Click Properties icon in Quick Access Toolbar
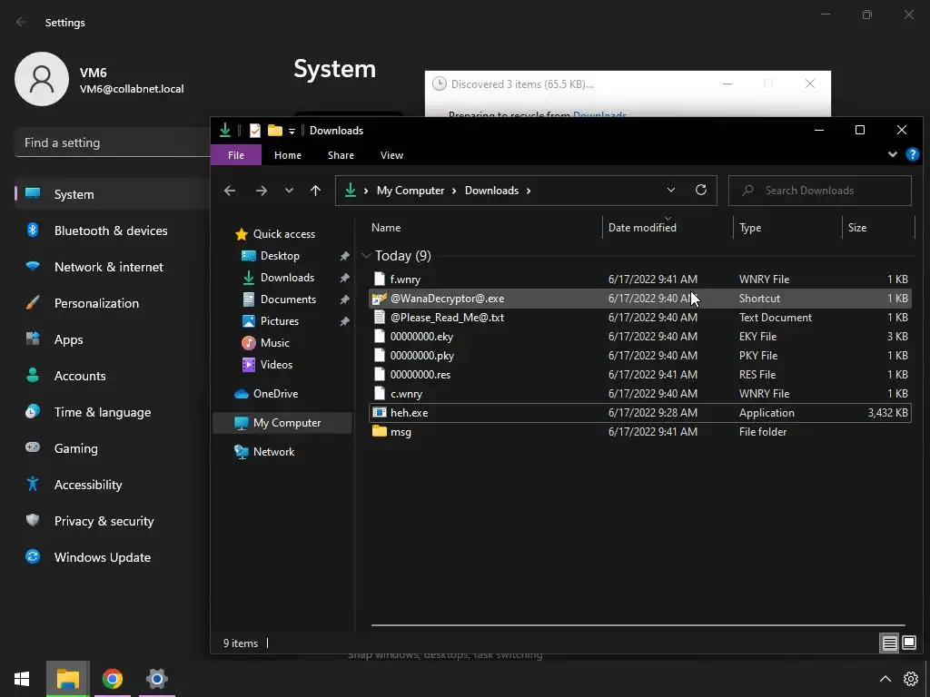The image size is (930, 697). click(255, 131)
